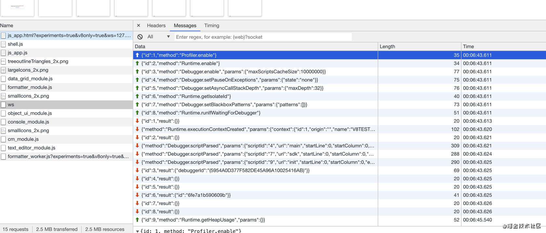Select object_ui_module.js request
546x233 pixels.
pos(66,113)
